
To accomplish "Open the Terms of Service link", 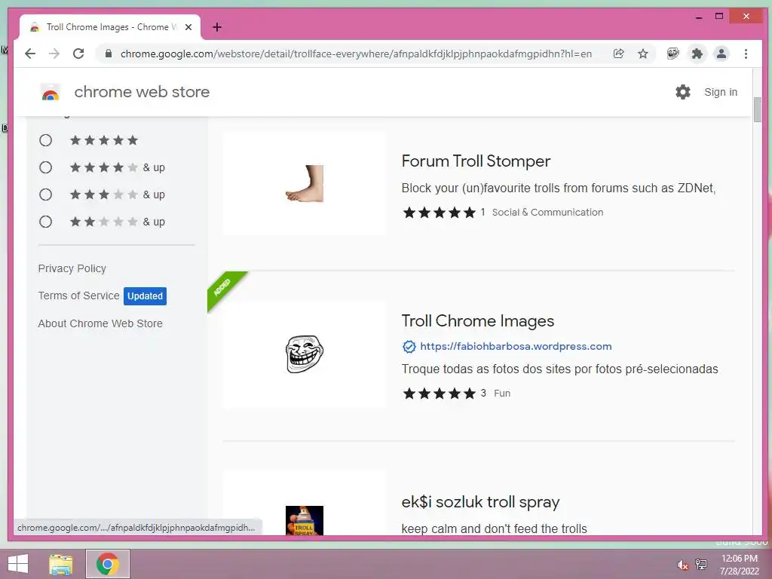I will [x=78, y=296].
